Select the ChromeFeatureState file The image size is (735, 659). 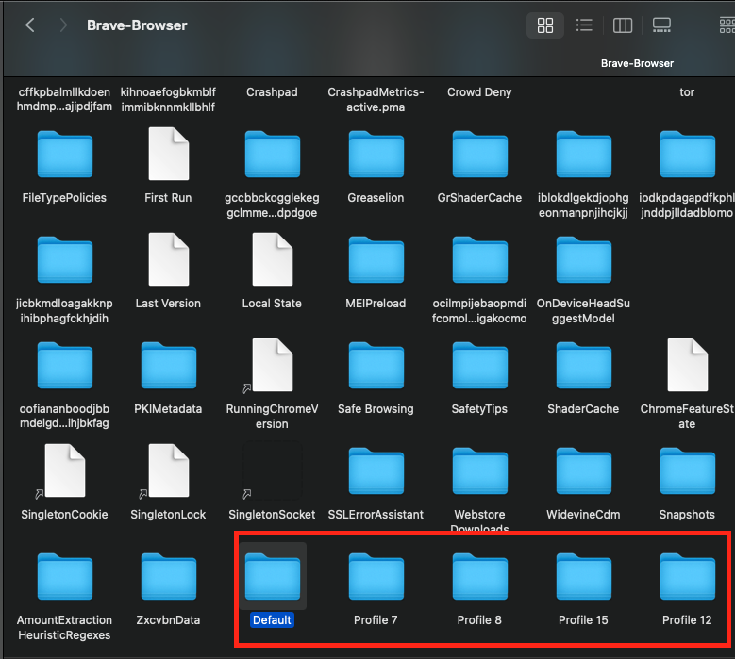click(x=687, y=365)
